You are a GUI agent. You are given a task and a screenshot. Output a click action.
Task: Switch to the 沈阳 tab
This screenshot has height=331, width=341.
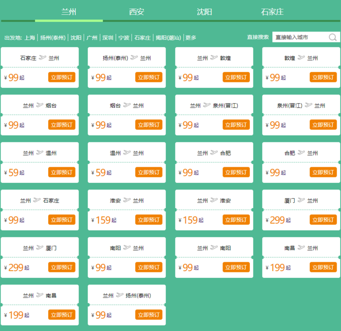tap(204, 12)
